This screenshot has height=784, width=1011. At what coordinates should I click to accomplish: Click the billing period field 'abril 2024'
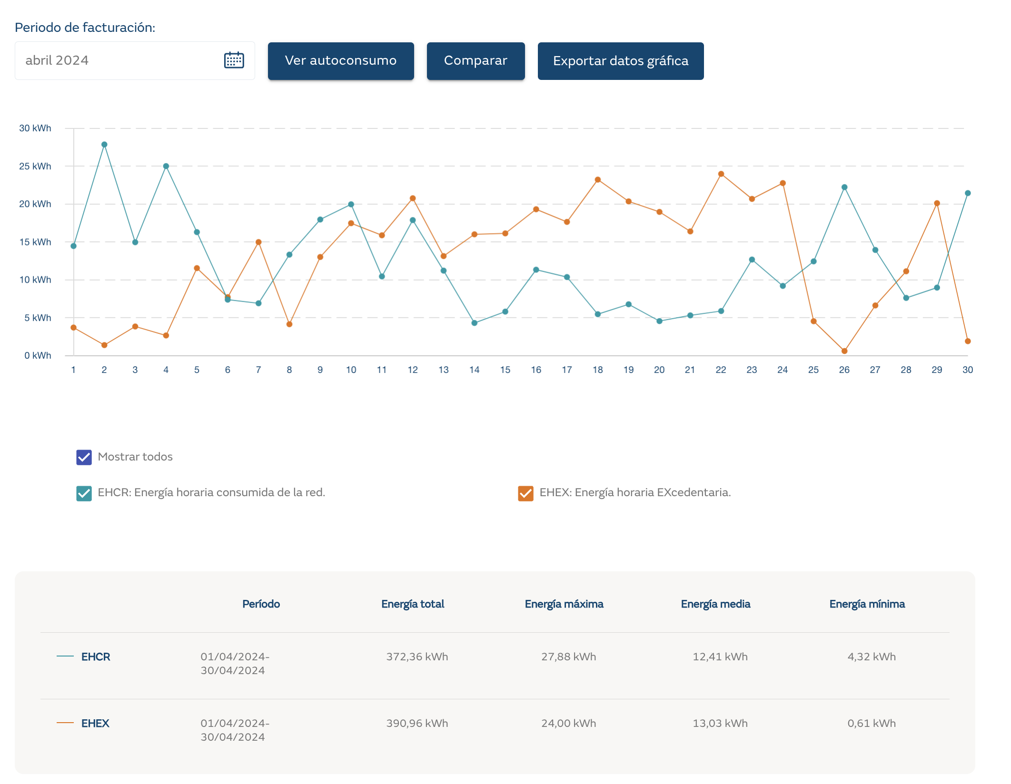(135, 60)
